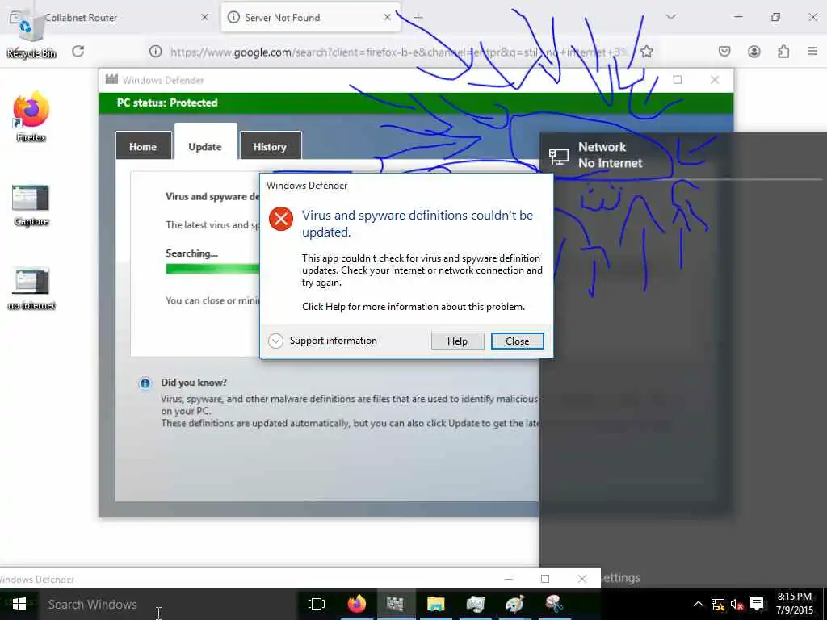Click the Search Windows box

[x=169, y=604]
